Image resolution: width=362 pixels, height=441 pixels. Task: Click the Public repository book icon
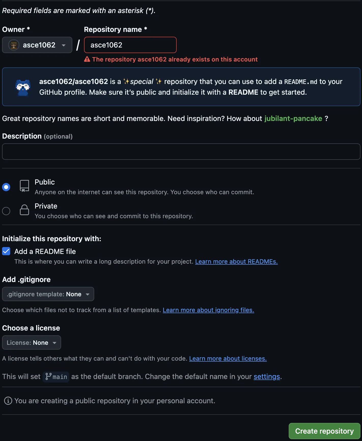(x=24, y=186)
